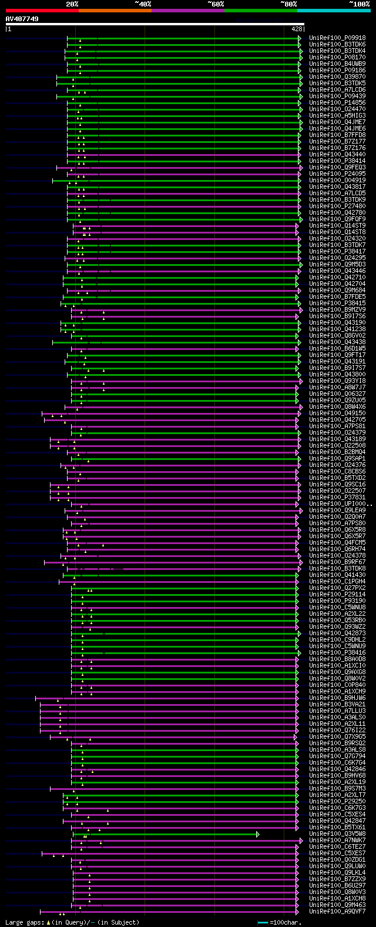
Task: Select label UniRef100_Q9SAP1
Action: 337,459
